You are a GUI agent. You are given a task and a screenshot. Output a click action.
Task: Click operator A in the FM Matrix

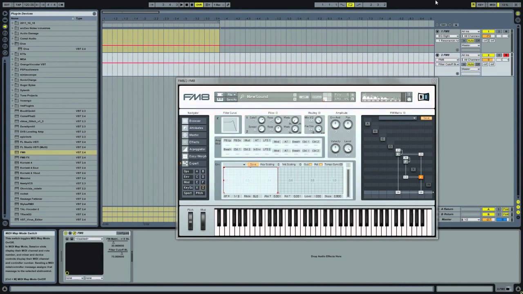[367, 123]
